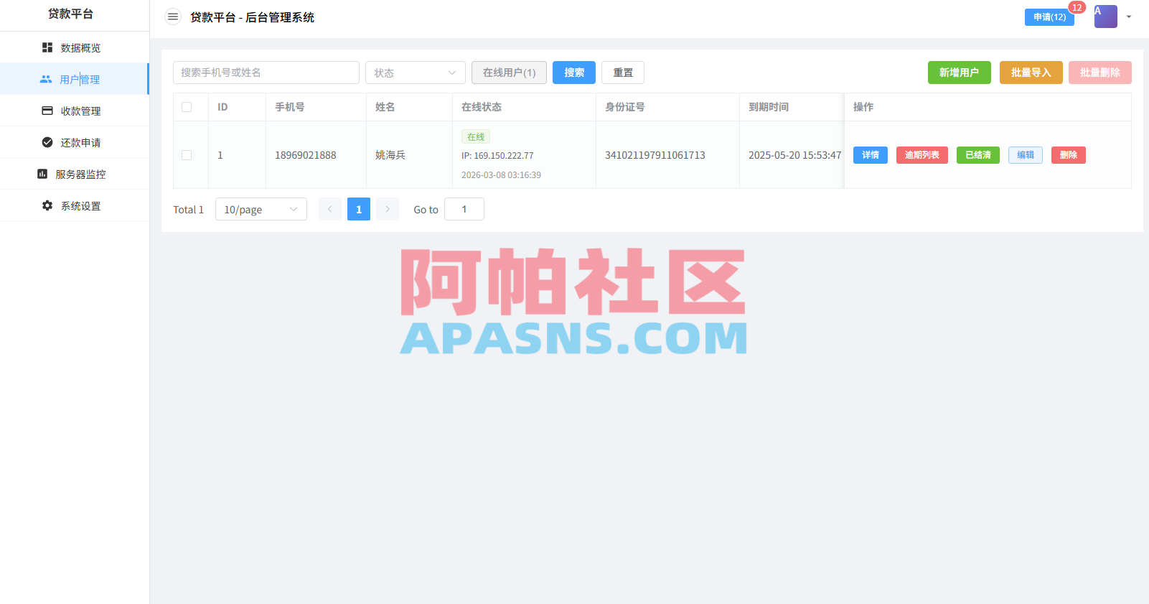Focus the 搜索手机号或姓名 search field
Viewport: 1149px width, 604px height.
click(266, 73)
